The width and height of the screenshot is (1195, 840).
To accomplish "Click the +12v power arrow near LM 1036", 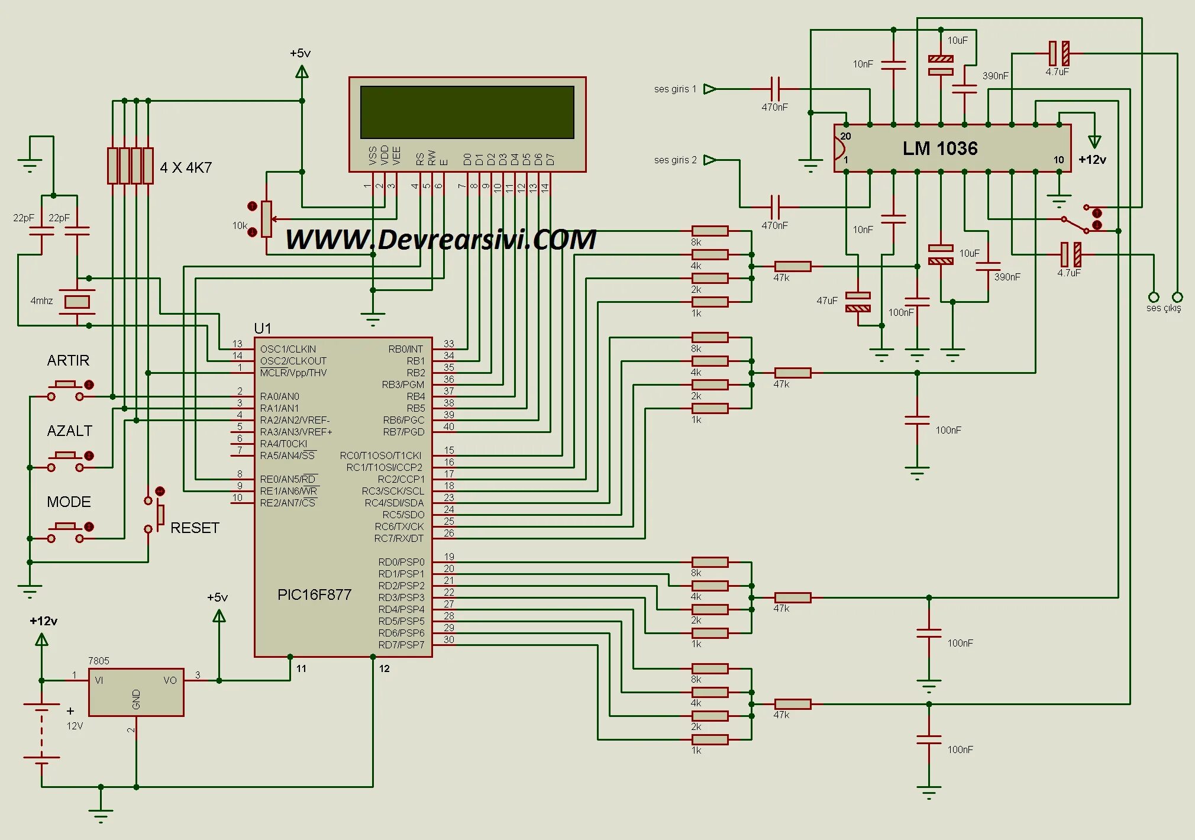I will pos(1094,142).
